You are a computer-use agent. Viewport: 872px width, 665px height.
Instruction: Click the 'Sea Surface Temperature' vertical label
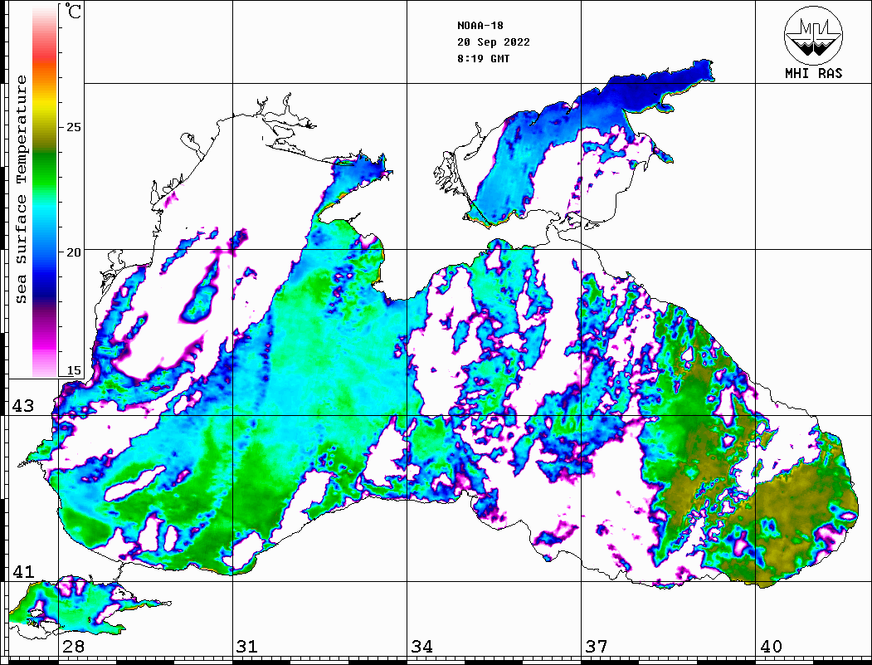(21, 190)
